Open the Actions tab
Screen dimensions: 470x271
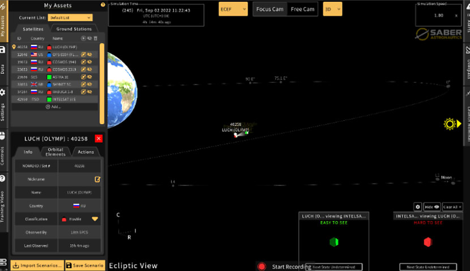pyautogui.click(x=86, y=152)
